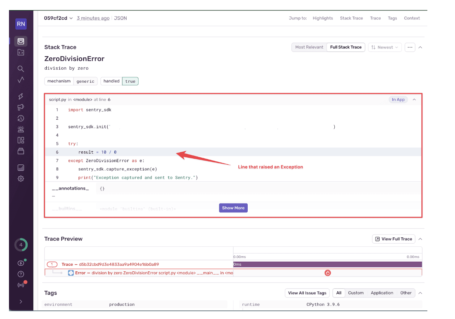This screenshot has width=455, height=319.
Task: Jump to the Tags section link
Action: (x=392, y=18)
